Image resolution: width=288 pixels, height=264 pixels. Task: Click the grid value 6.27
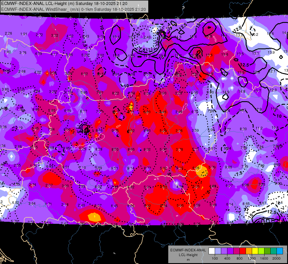pyautogui.click(x=229, y=185)
